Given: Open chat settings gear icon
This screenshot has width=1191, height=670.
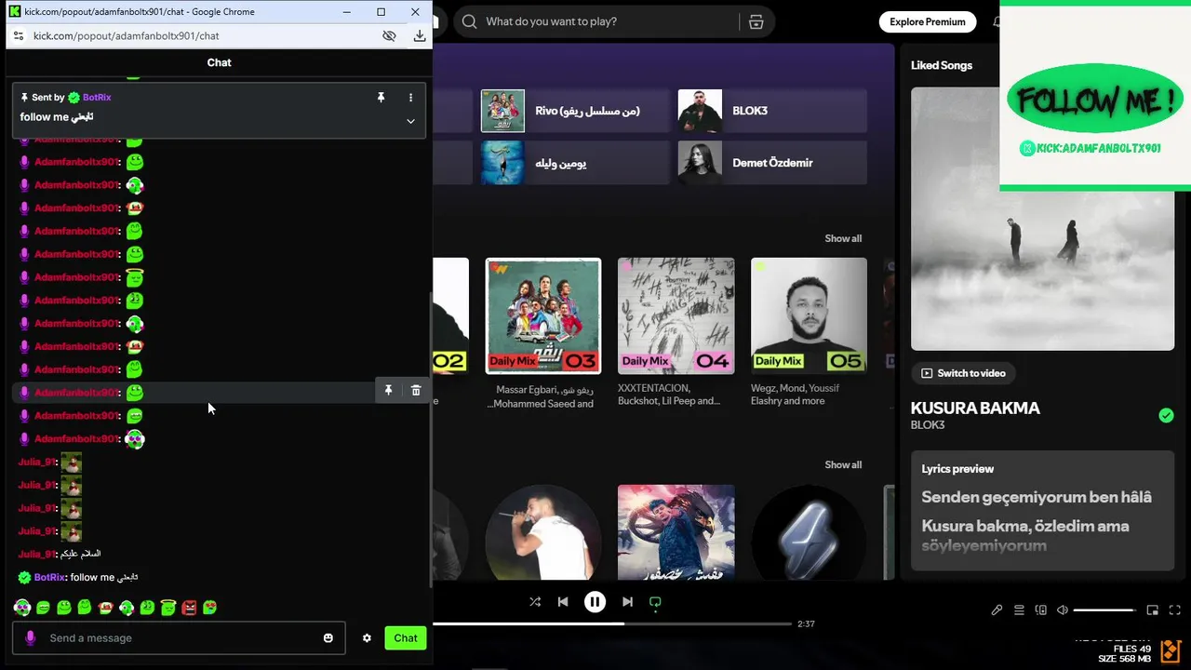Looking at the screenshot, I should click(x=367, y=637).
